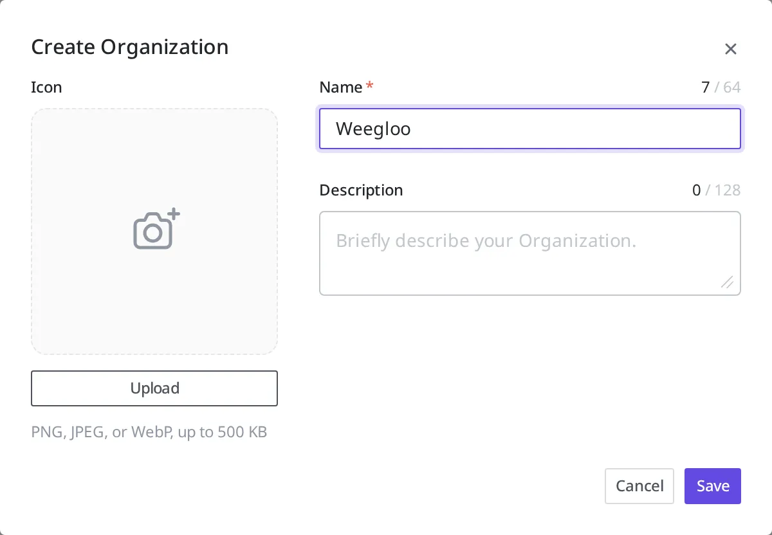Click the 'Create Organization' title text
Image resolution: width=772 pixels, height=535 pixels.
pos(130,47)
